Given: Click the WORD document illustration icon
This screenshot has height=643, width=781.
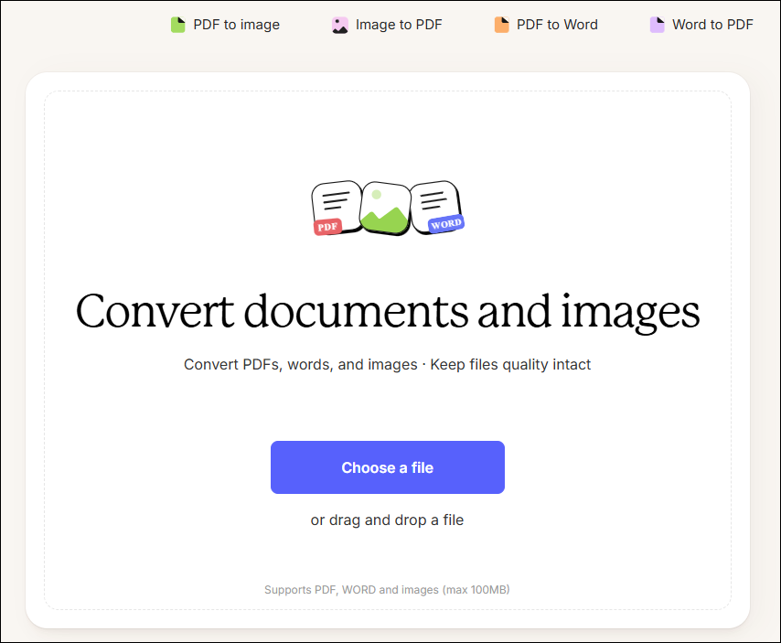Looking at the screenshot, I should pos(437,208).
